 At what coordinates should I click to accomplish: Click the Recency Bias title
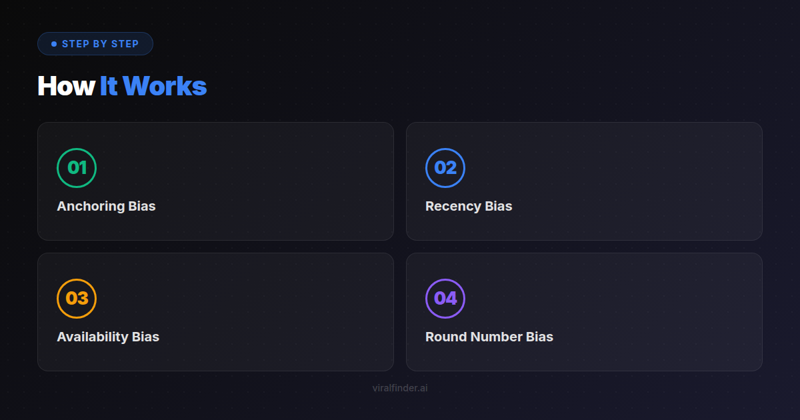tap(469, 206)
